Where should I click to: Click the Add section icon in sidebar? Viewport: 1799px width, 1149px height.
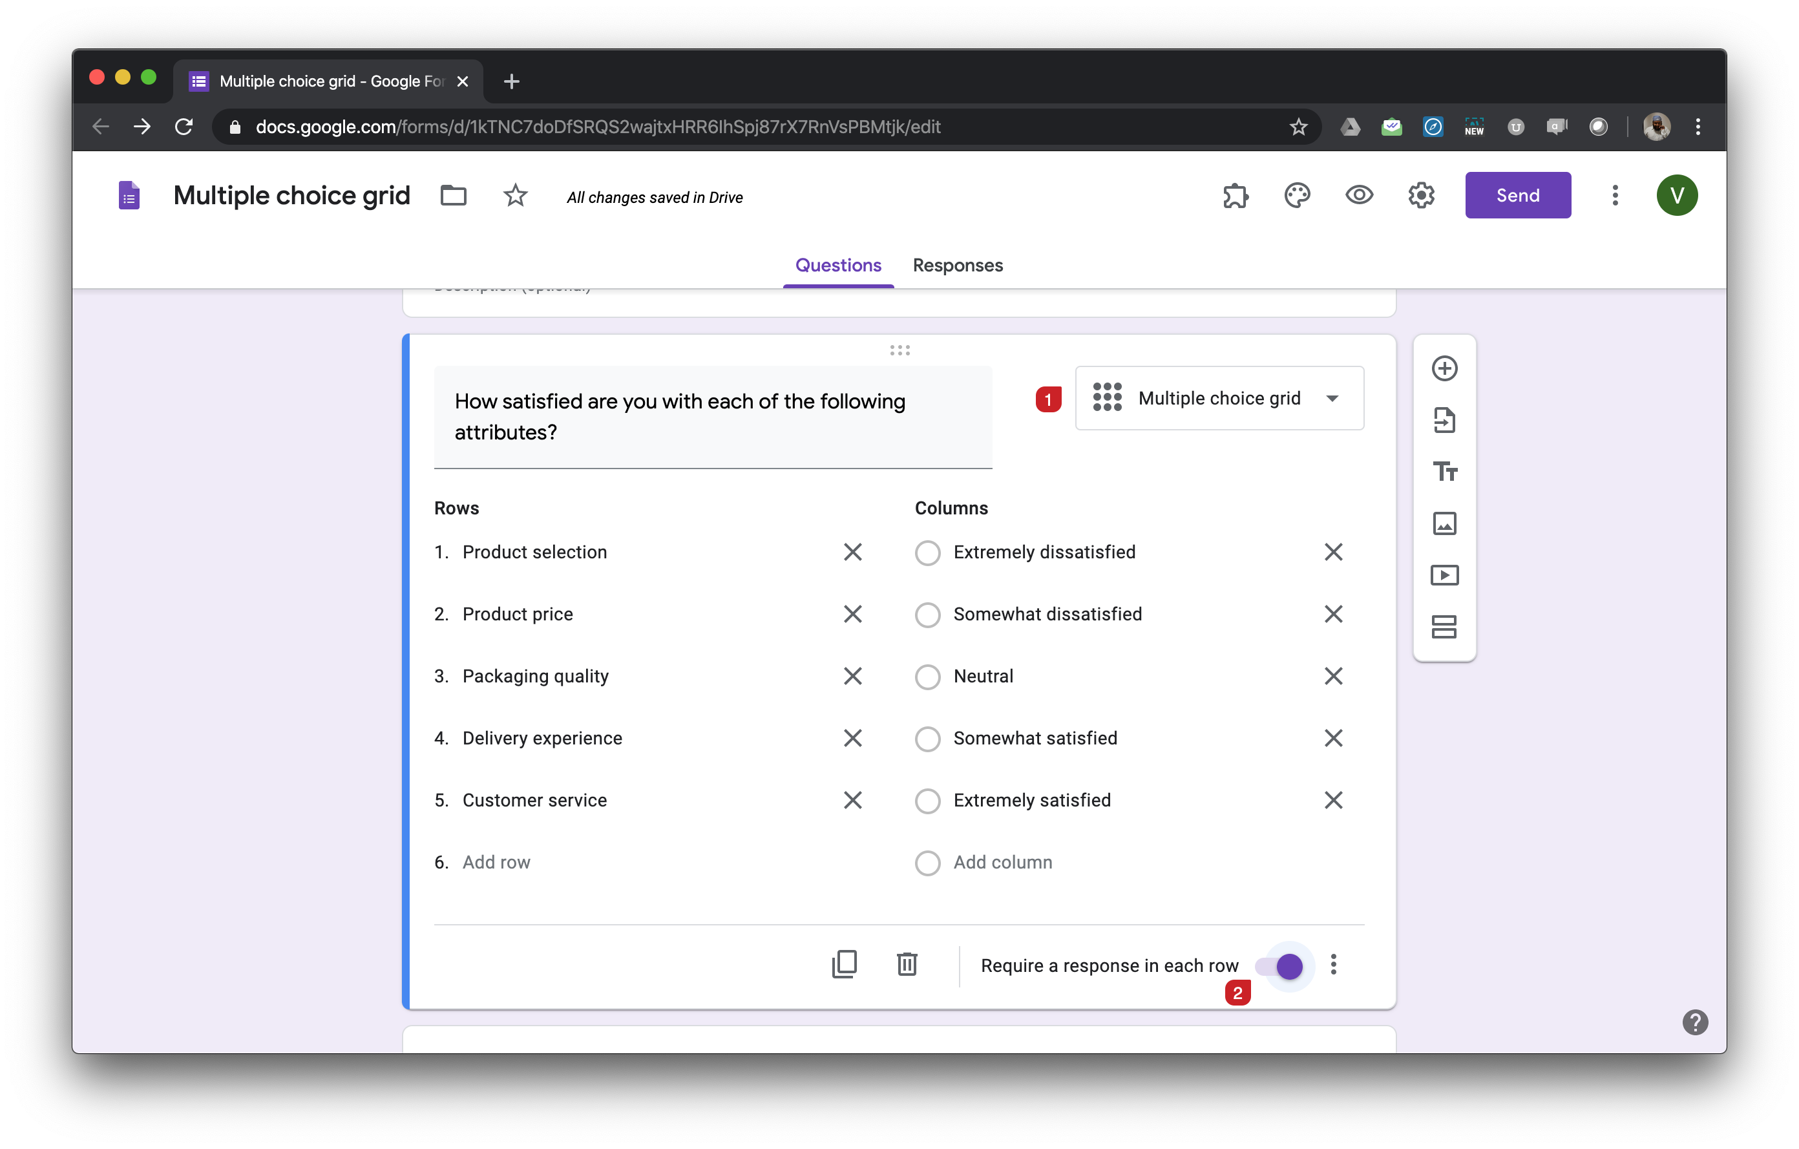pos(1444,626)
